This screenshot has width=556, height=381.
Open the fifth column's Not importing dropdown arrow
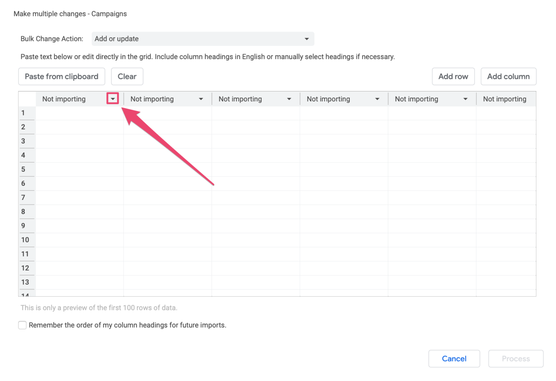pos(466,99)
